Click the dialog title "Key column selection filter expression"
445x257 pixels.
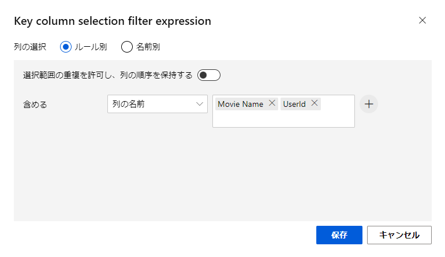point(112,21)
